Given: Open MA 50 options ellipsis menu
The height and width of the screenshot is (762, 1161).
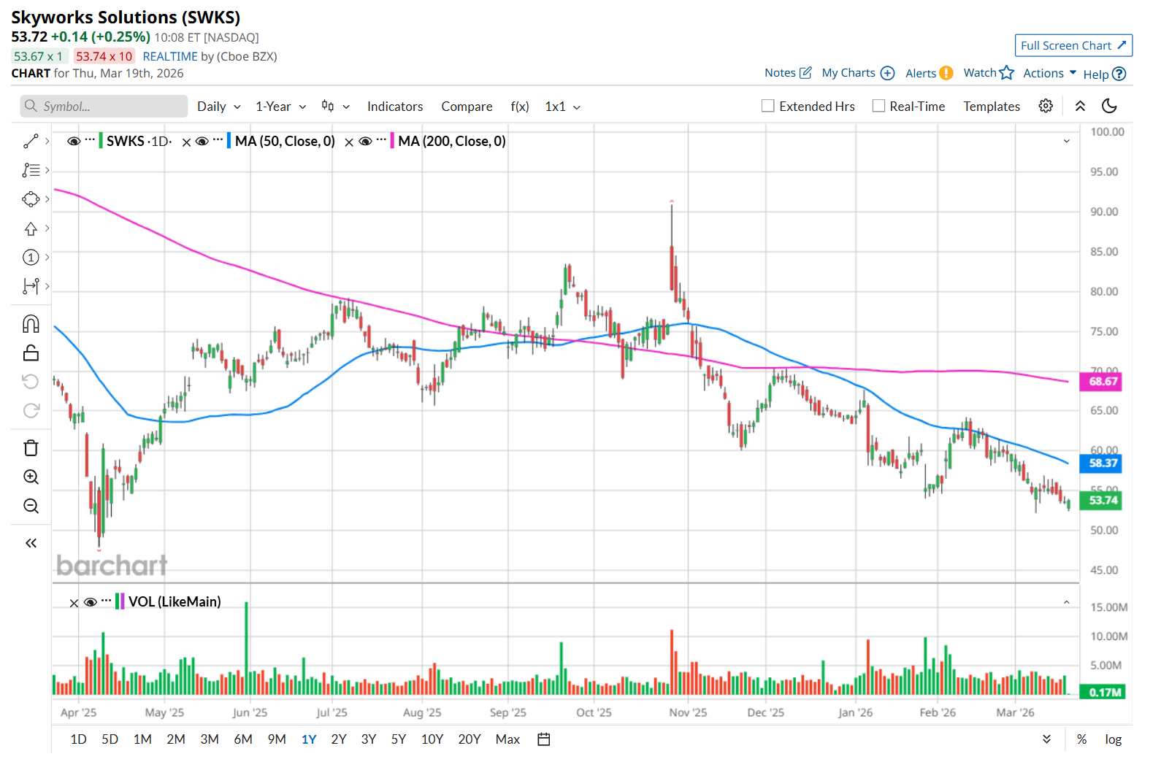Looking at the screenshot, I should 218,139.
